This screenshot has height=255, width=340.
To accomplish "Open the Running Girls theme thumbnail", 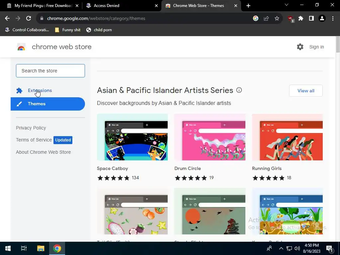I will 287,137.
